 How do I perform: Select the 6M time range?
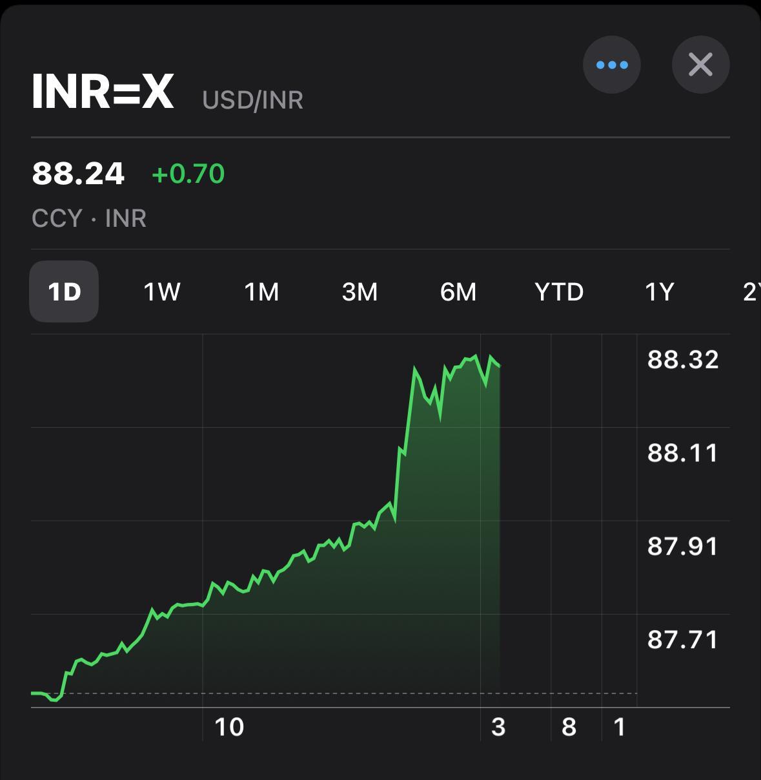coord(458,291)
